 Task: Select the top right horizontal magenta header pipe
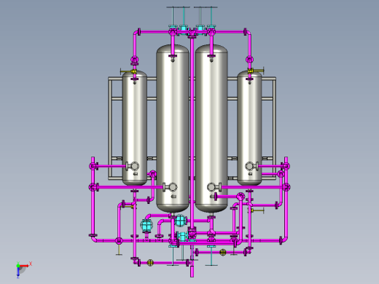(230, 32)
